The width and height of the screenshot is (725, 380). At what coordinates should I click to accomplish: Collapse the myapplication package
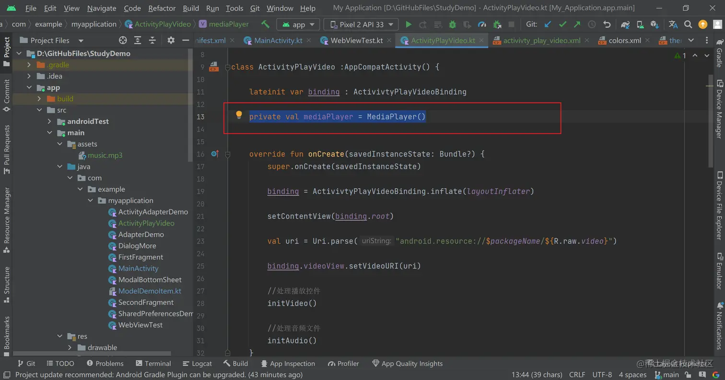[x=90, y=201]
